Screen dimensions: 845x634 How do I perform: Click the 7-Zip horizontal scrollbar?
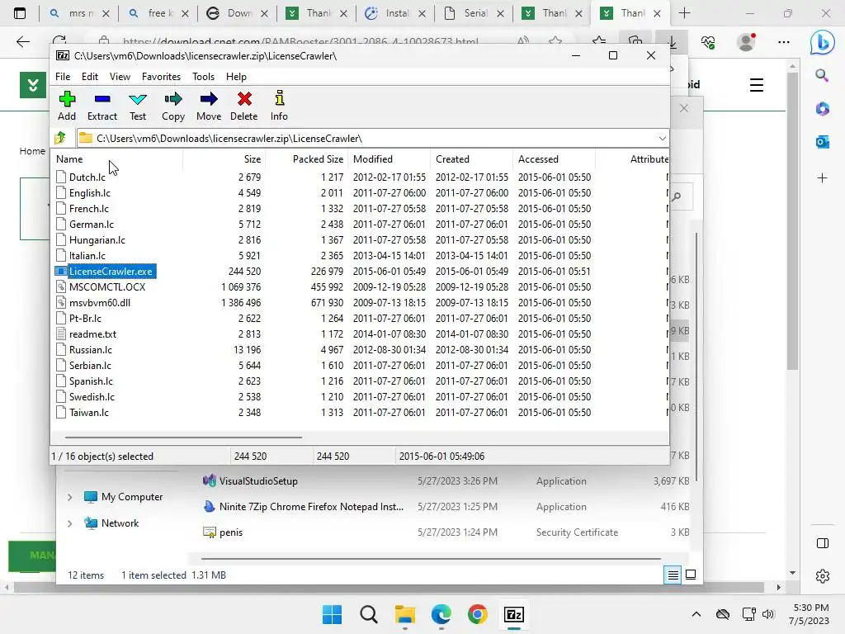click(x=183, y=438)
